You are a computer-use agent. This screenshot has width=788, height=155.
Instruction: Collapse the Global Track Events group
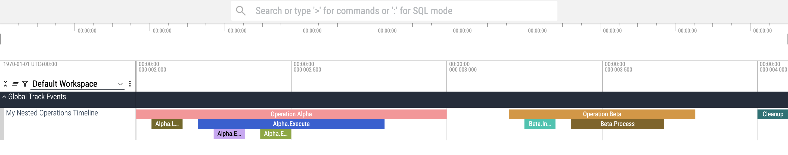coord(4,97)
